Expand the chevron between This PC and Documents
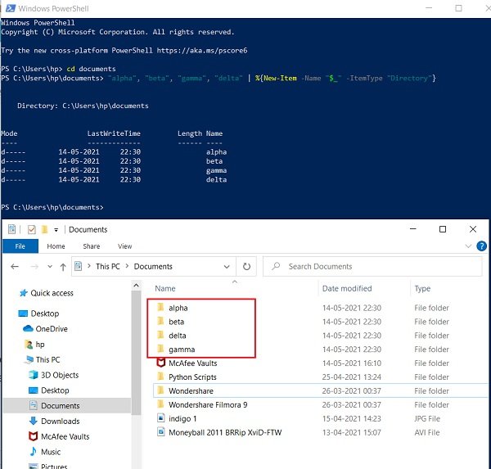The image size is (491, 469). (x=127, y=266)
